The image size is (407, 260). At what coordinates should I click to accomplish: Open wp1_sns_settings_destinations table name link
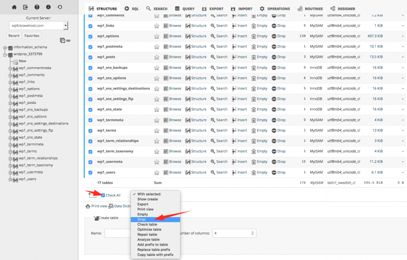coord(123,88)
